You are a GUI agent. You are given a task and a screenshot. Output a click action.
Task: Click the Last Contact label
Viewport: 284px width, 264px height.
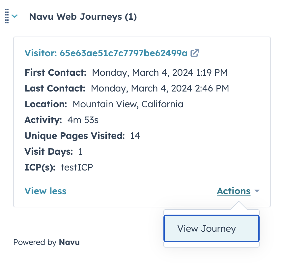(55, 88)
